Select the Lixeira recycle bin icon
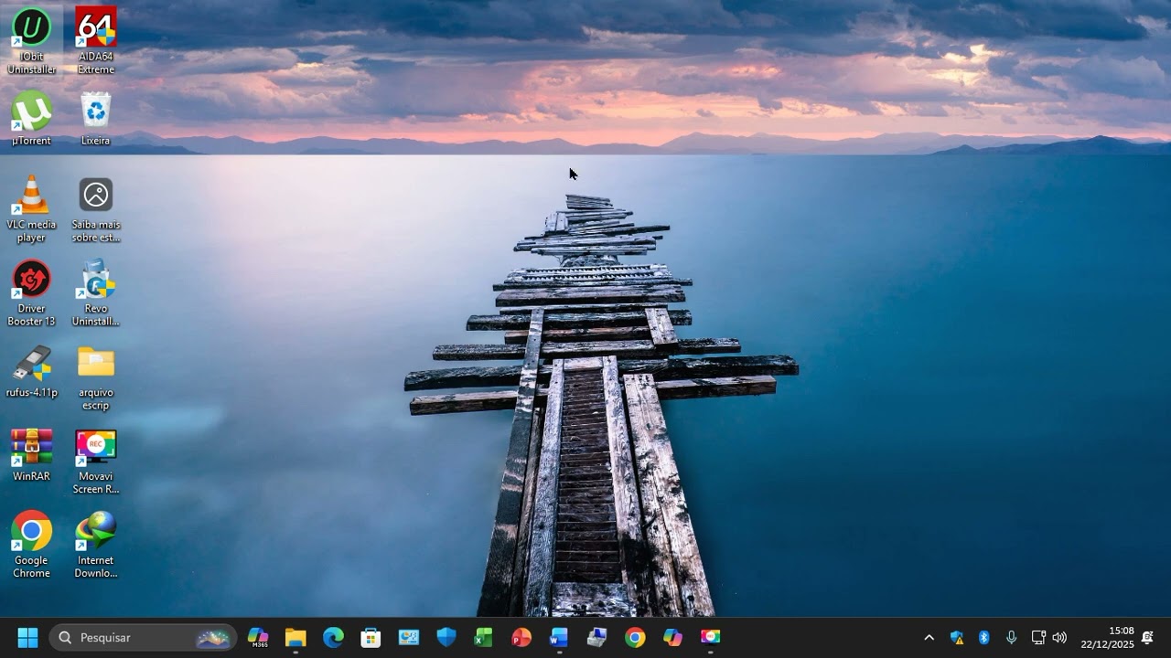Screen dimensions: 1171x658 tap(96, 119)
